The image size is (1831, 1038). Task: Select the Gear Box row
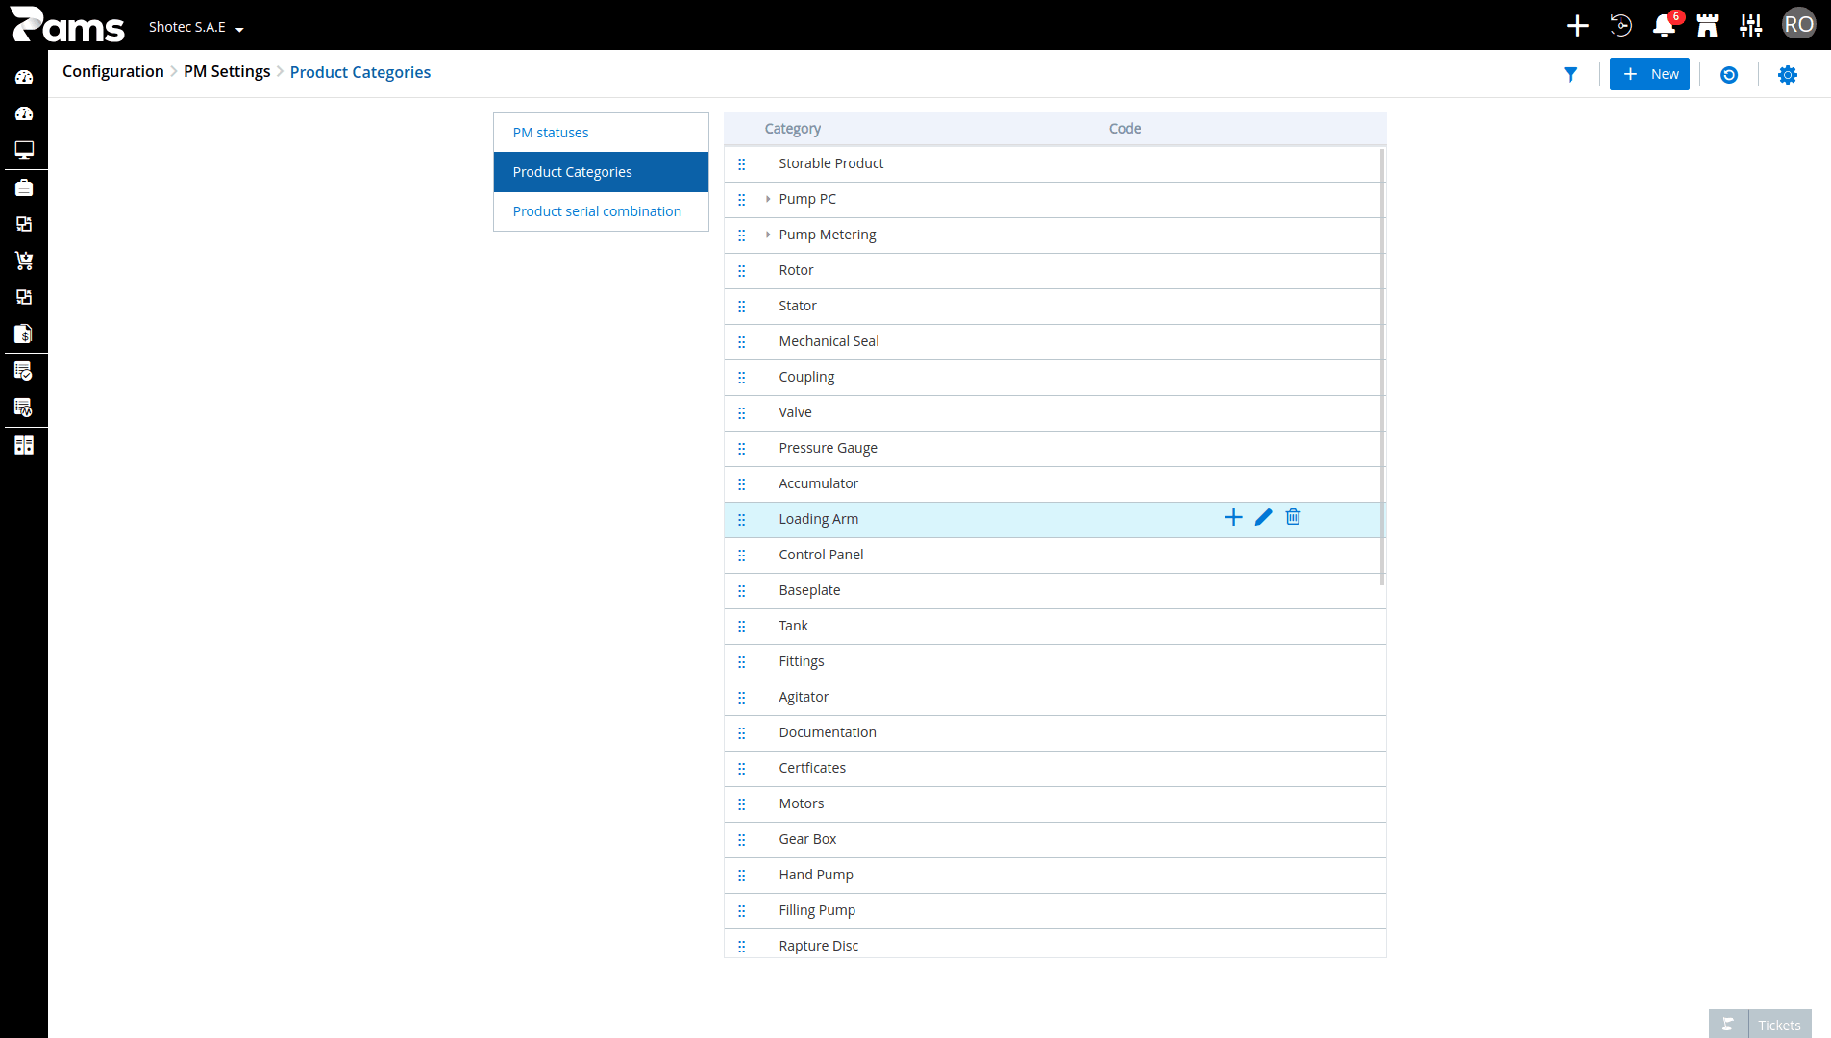(1054, 840)
